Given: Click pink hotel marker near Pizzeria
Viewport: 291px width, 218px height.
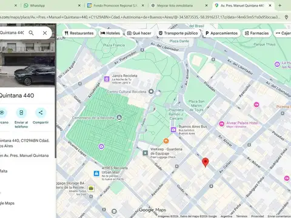Looking at the screenshot, I should click(256, 105).
